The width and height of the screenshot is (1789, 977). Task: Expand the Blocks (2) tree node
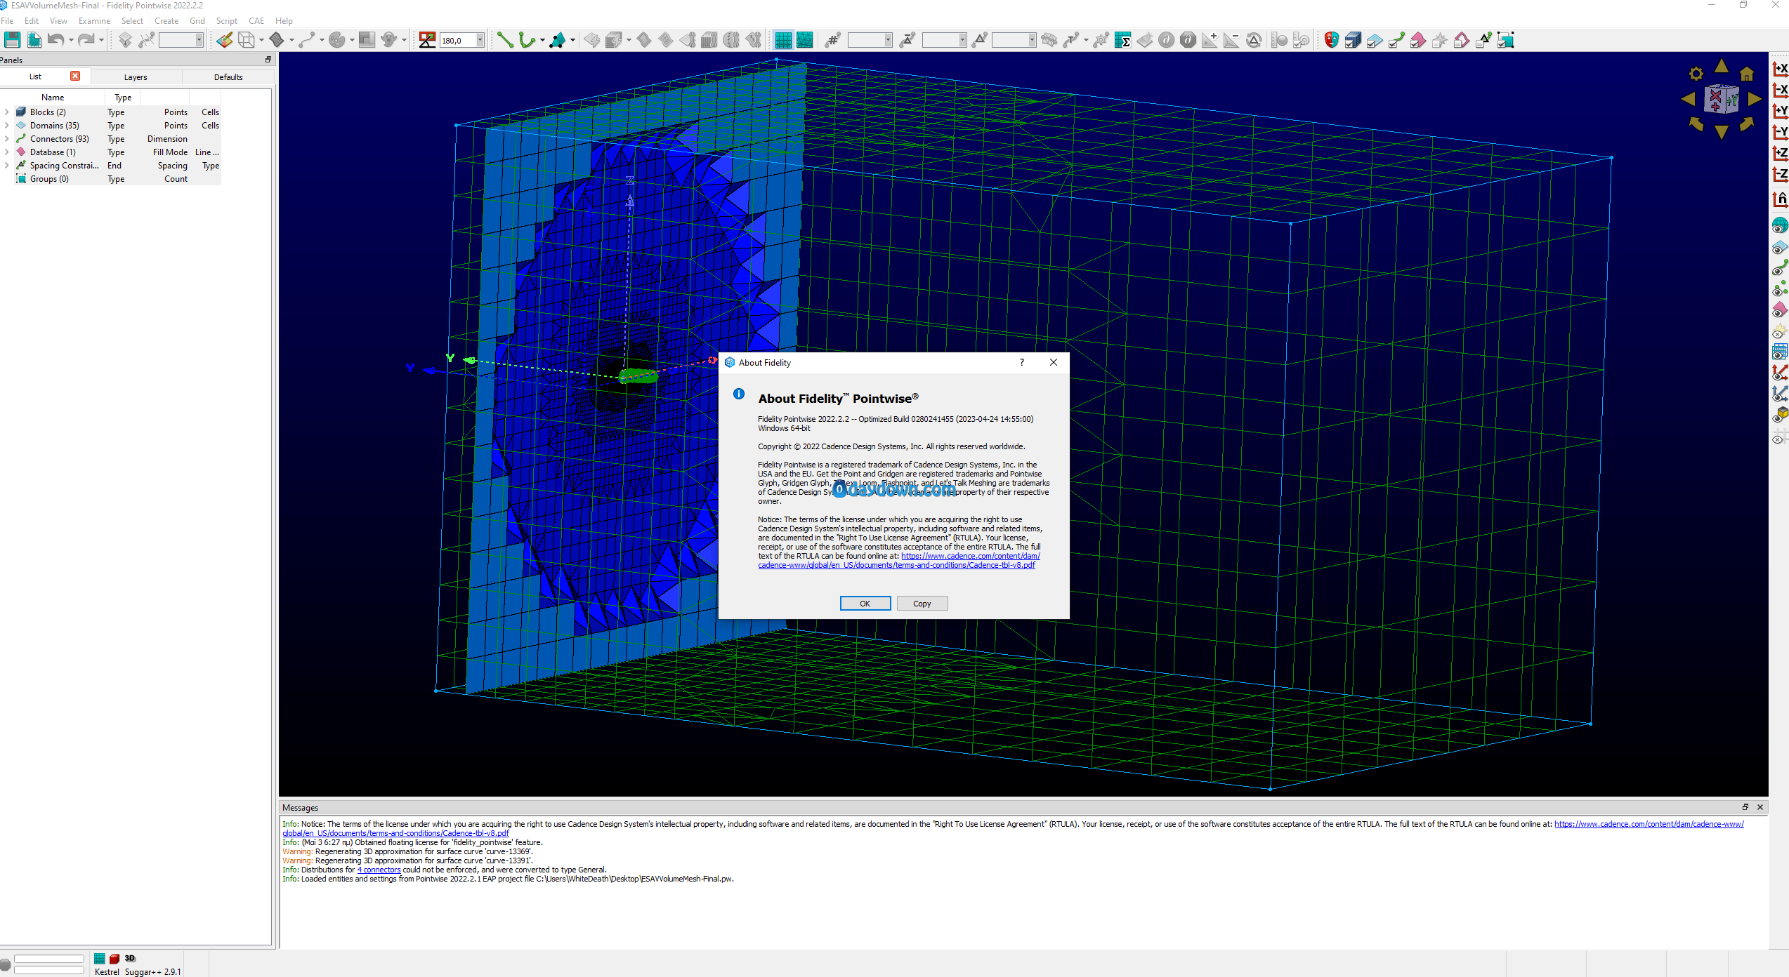(x=7, y=112)
